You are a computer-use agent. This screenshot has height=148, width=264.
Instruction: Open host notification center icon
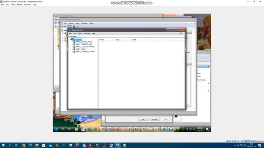click(x=260, y=145)
